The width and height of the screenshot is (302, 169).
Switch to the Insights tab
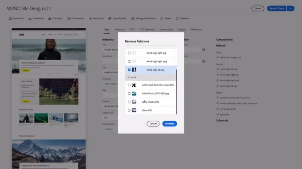[182, 30]
